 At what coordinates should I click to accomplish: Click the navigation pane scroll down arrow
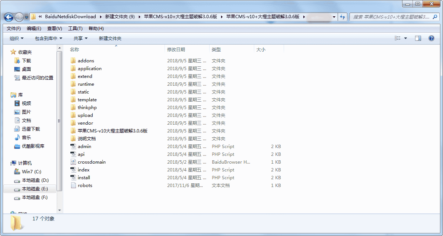[x=60, y=210]
